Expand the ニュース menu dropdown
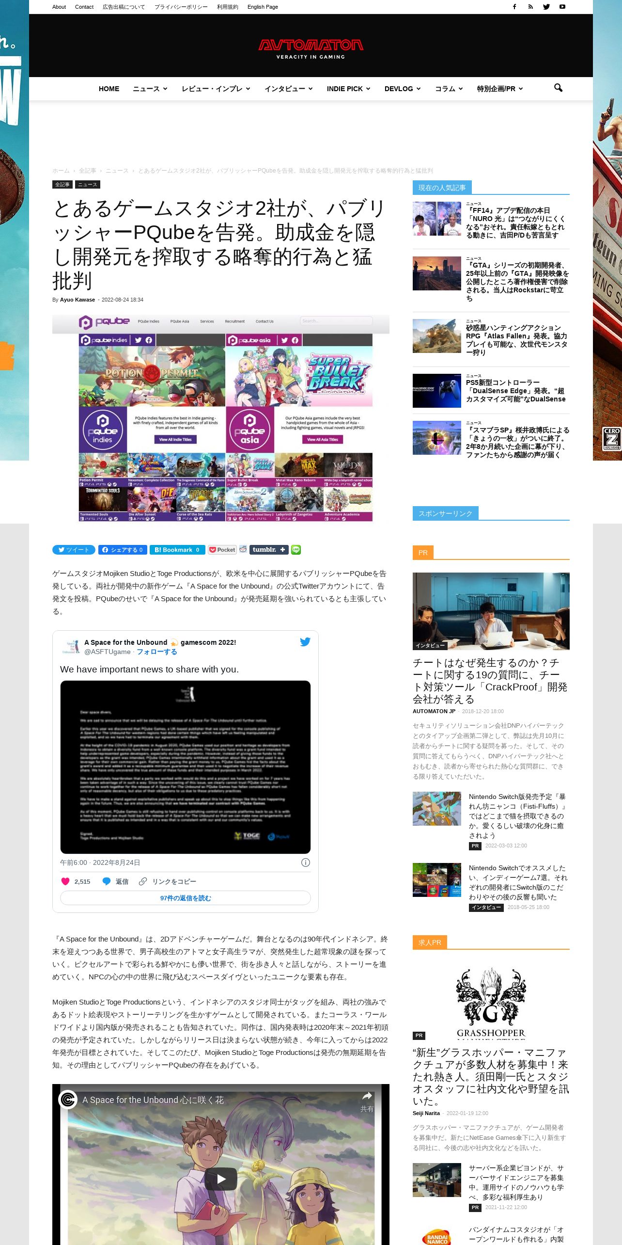Viewport: 622px width, 1245px height. [x=150, y=89]
